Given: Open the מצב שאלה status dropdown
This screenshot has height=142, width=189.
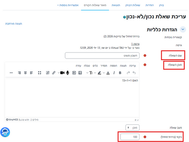Looking at the screenshot, I should [132, 127].
